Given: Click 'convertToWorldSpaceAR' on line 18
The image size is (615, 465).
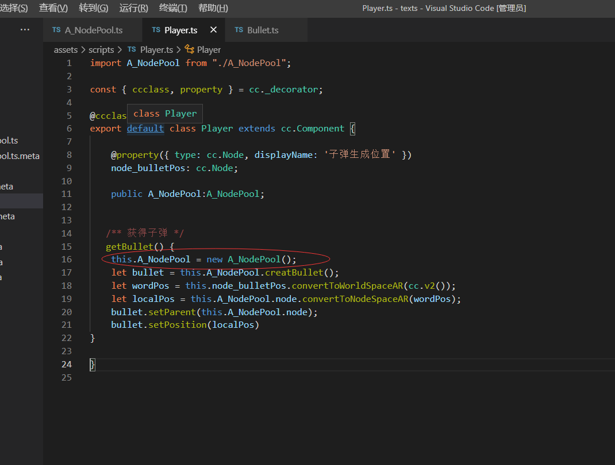Looking at the screenshot, I should [347, 286].
